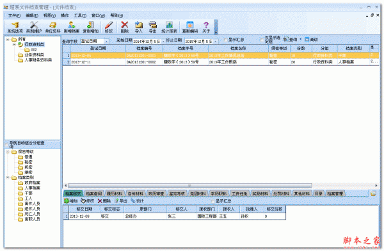Collapse the 档案类别 tree group
Screen dimensions: 384x251
8,177
